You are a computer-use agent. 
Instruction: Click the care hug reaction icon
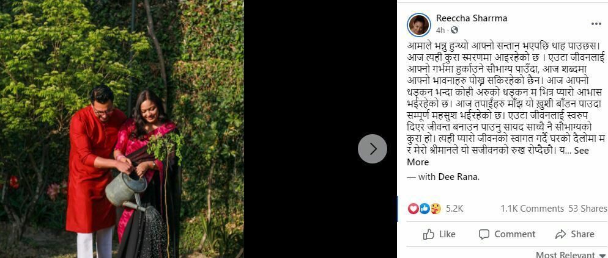(x=436, y=209)
